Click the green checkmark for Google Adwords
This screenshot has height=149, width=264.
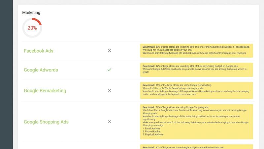click(110, 70)
